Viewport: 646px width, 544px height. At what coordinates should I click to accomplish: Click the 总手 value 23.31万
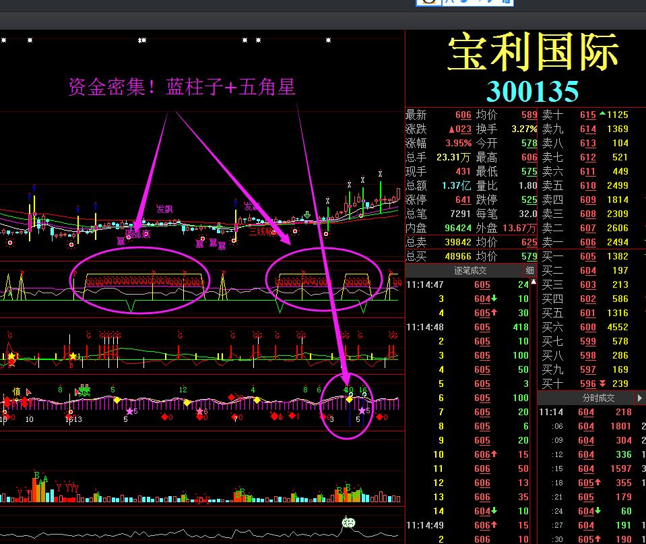click(x=453, y=158)
